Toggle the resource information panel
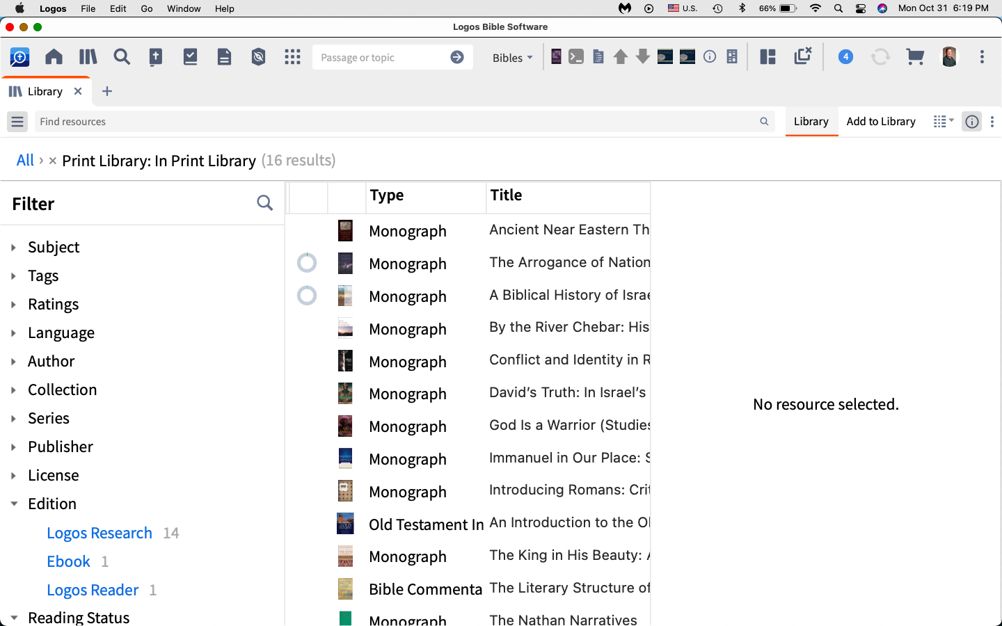 (x=972, y=122)
